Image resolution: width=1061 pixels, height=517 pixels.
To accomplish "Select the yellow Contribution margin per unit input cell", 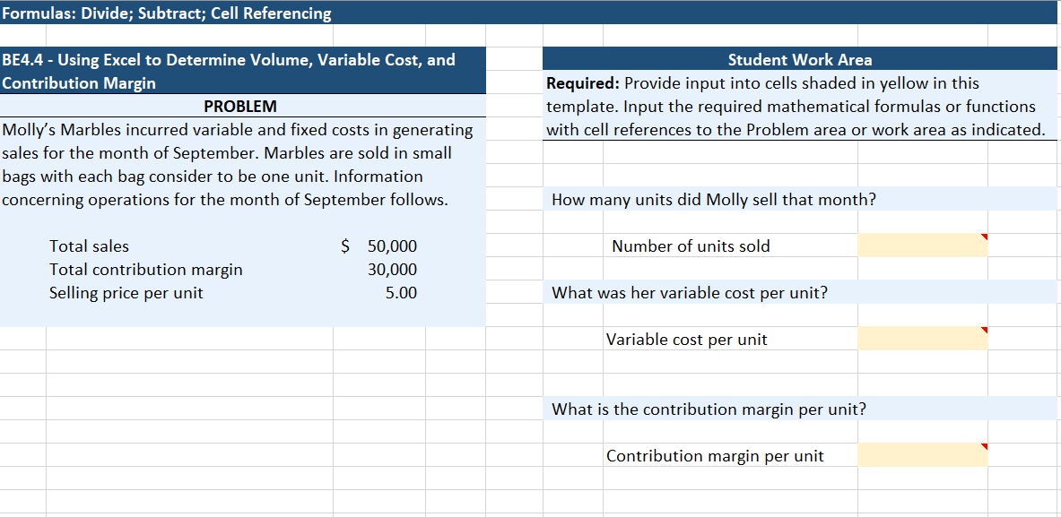I will [x=922, y=454].
